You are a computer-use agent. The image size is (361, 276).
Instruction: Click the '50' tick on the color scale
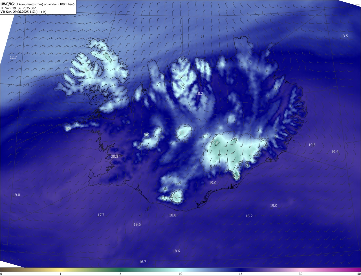click(358, 274)
